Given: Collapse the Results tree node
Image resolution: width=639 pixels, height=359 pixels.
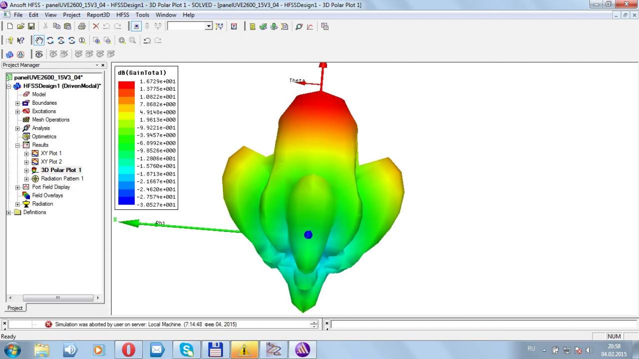Looking at the screenshot, I should (17, 145).
